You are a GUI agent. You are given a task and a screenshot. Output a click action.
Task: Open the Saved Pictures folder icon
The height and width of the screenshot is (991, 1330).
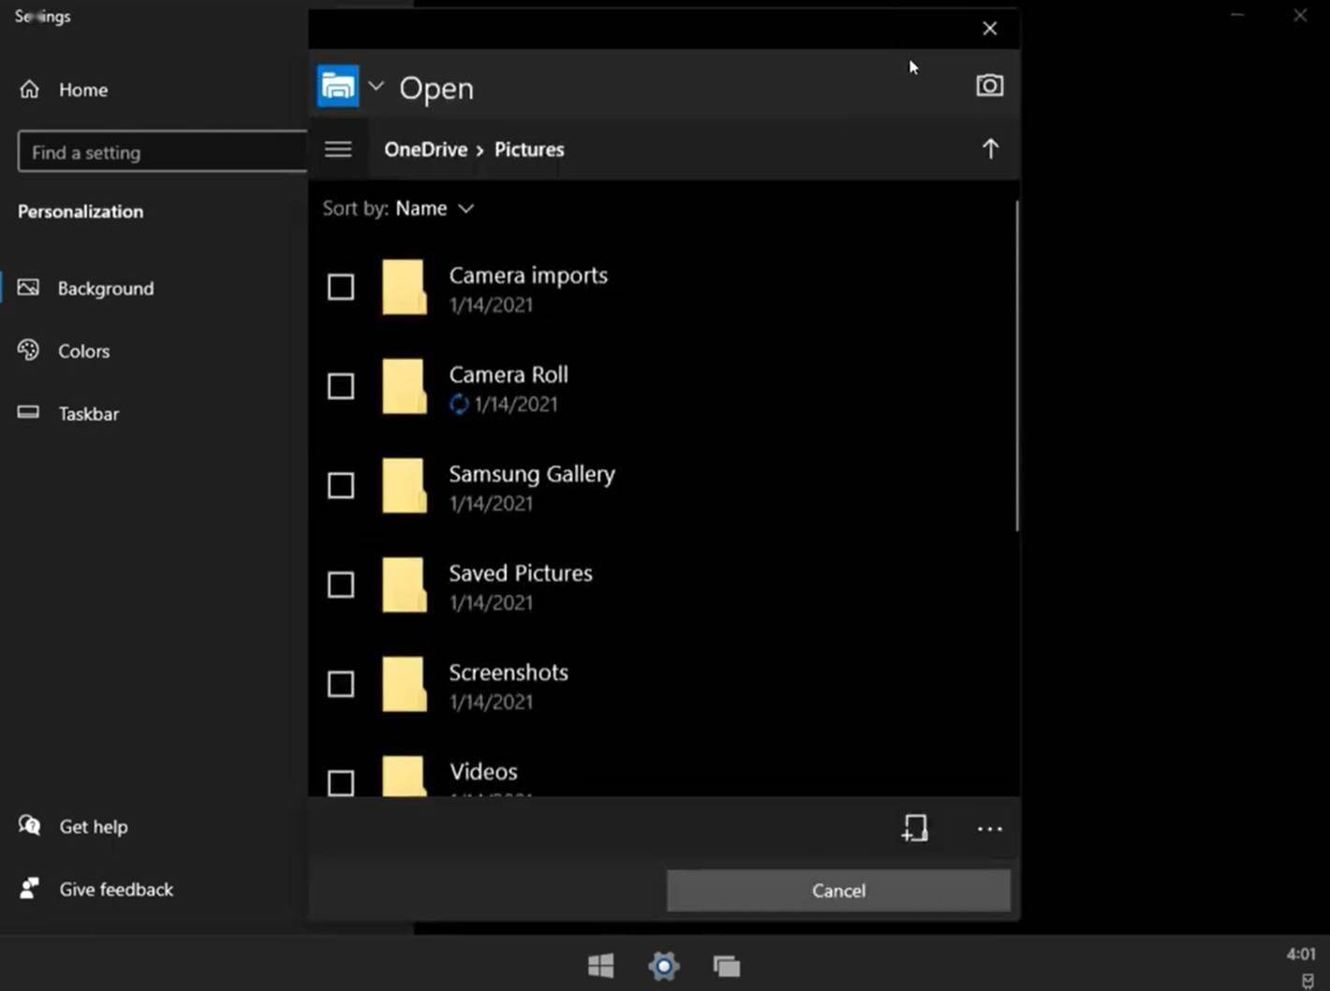pyautogui.click(x=405, y=584)
